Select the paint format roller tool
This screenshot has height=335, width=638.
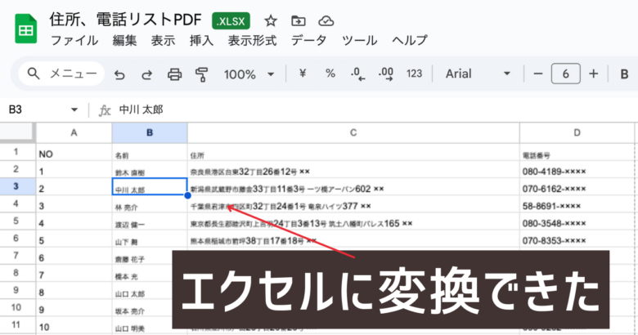pyautogui.click(x=202, y=74)
